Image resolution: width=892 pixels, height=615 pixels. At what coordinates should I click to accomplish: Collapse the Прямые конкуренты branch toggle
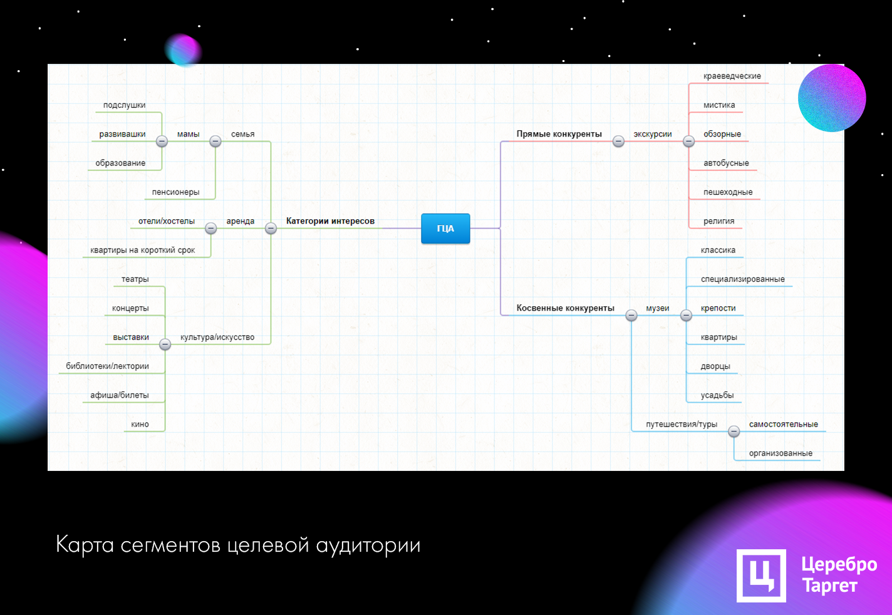click(x=618, y=142)
